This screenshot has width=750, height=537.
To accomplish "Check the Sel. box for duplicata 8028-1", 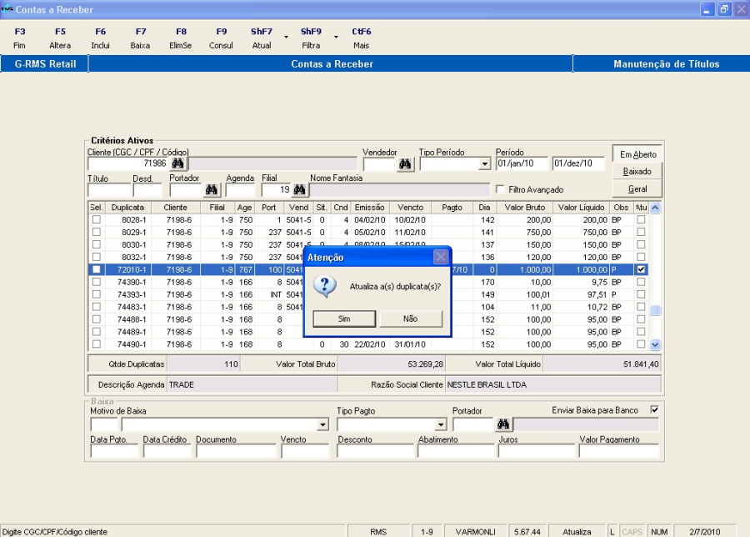I will 96,220.
